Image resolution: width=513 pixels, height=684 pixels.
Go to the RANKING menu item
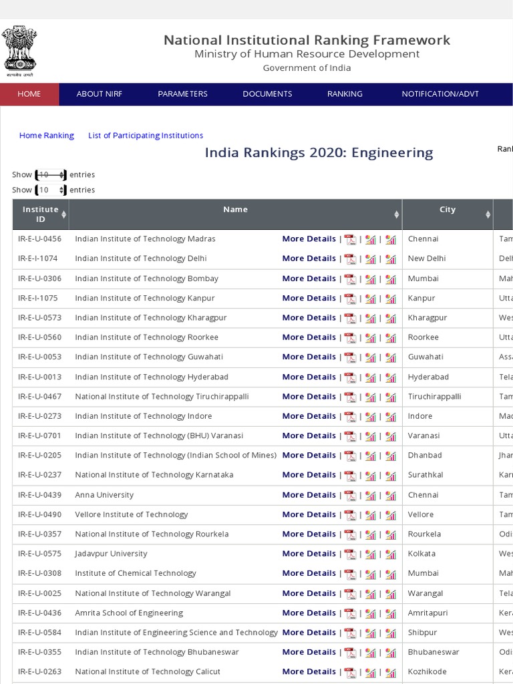pos(345,94)
